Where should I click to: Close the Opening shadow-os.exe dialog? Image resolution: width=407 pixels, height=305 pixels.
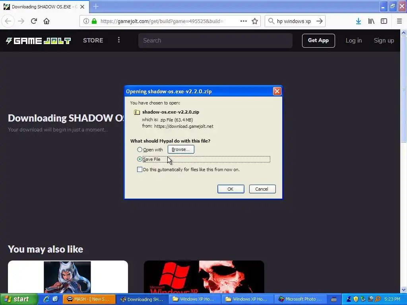click(277, 91)
